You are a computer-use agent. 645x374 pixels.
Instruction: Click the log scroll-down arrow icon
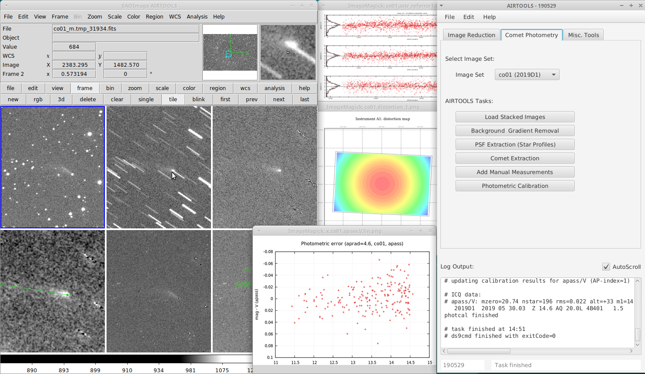click(x=638, y=345)
